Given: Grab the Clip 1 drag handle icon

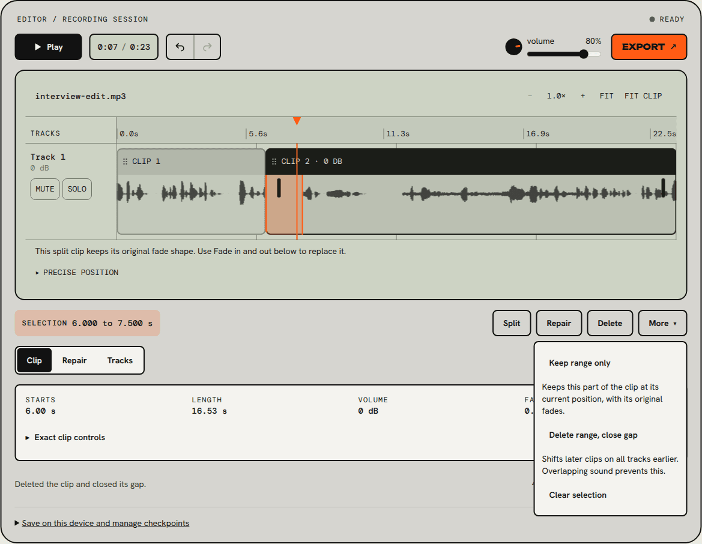Looking at the screenshot, I should 125,162.
